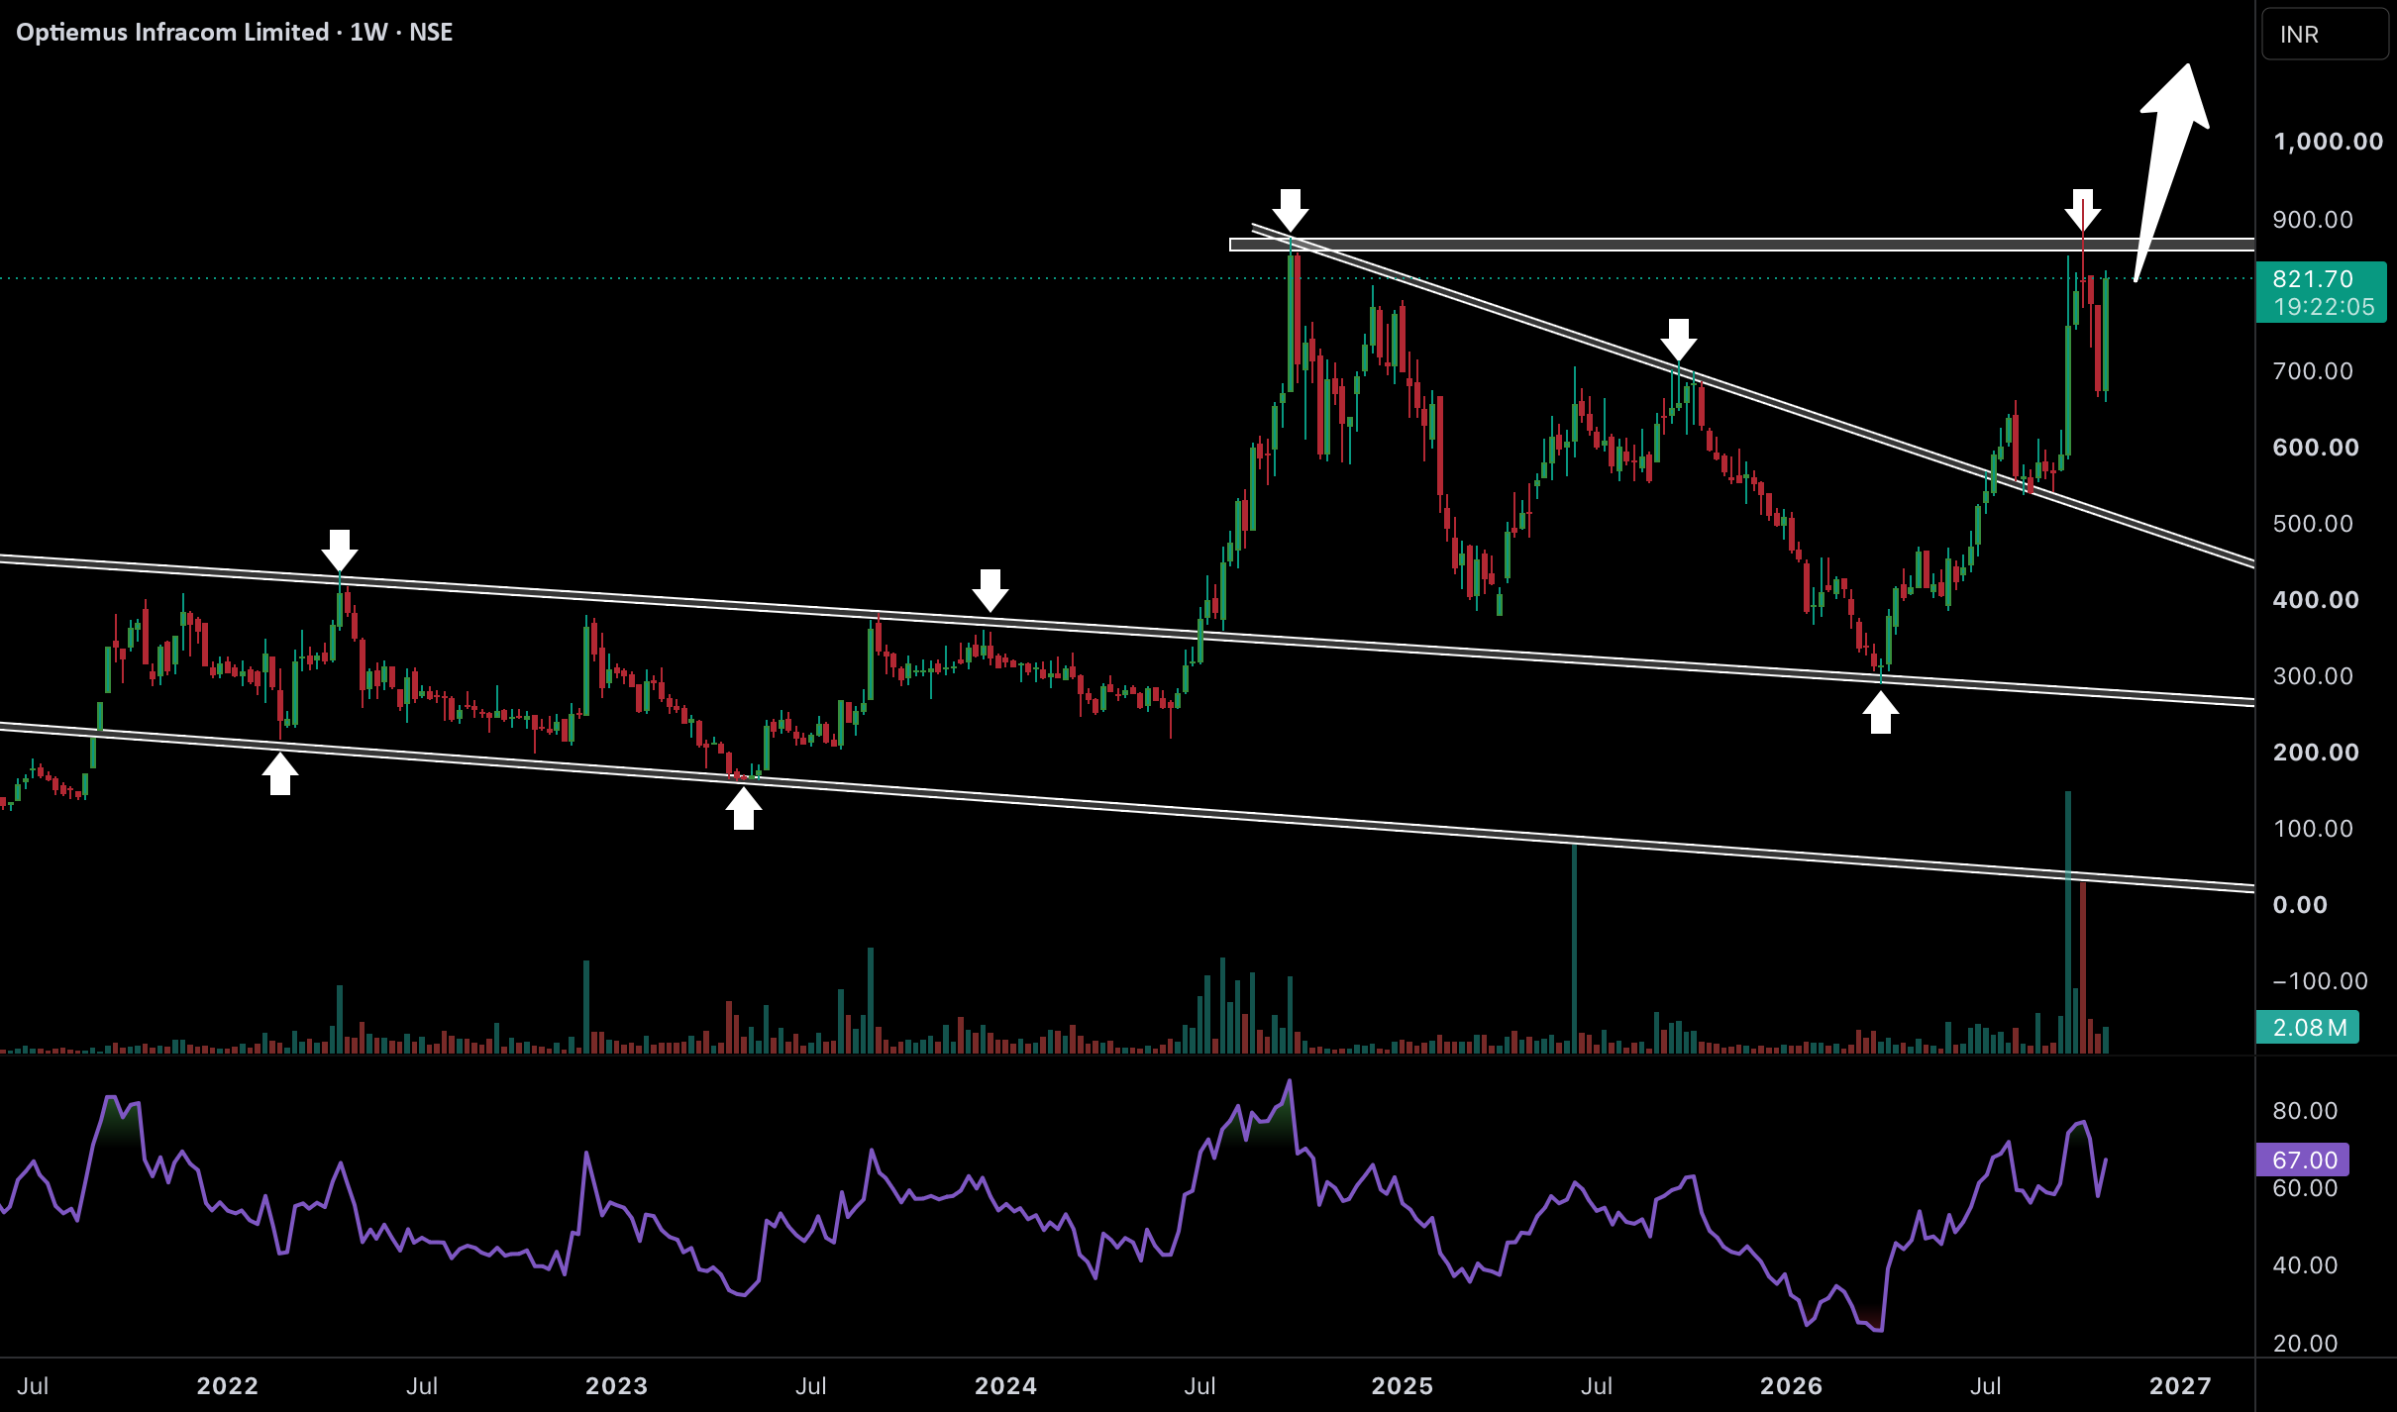Screen dimensions: 2397x1412
Task: Click the tallest green volume bar
Action: [2068, 921]
